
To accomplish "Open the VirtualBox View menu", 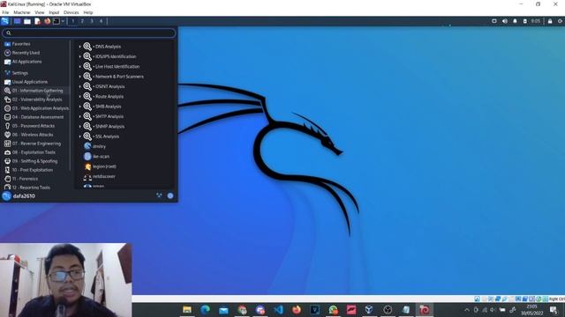I will tap(40, 12).
